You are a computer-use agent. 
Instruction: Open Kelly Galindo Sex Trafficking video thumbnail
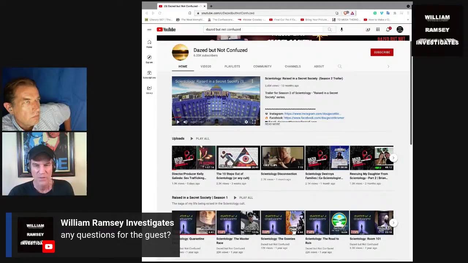coord(193,158)
